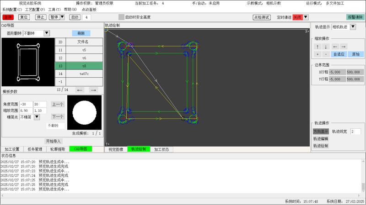Select file row t6 in the table
The height and width of the screenshot is (205, 366).
[x=79, y=58]
